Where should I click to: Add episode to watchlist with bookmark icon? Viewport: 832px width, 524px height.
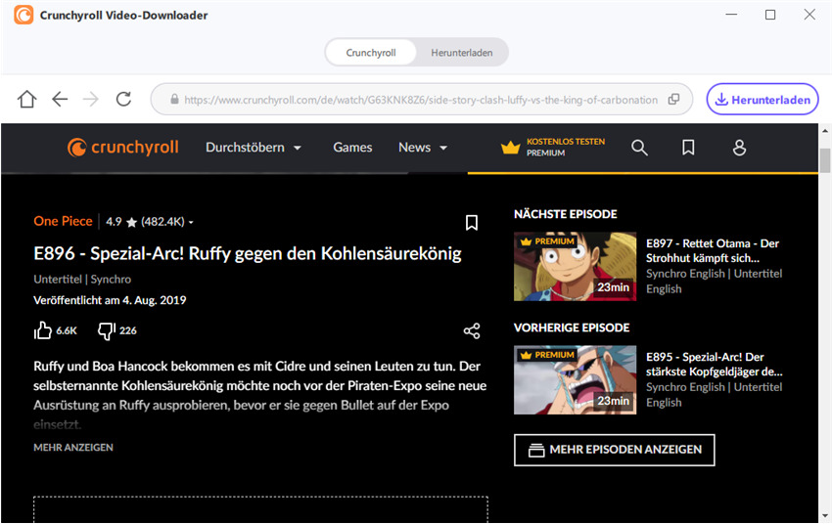pos(472,223)
